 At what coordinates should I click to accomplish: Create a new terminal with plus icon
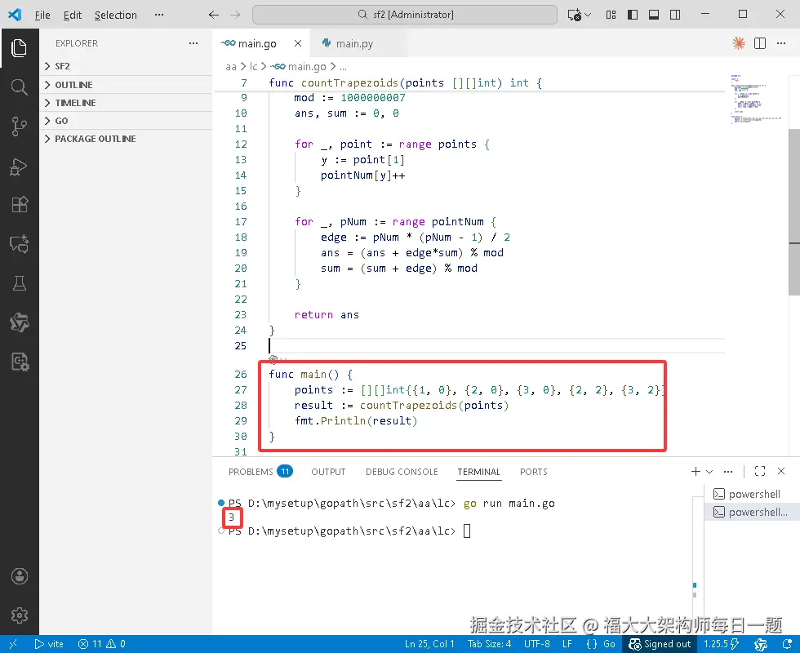(696, 472)
